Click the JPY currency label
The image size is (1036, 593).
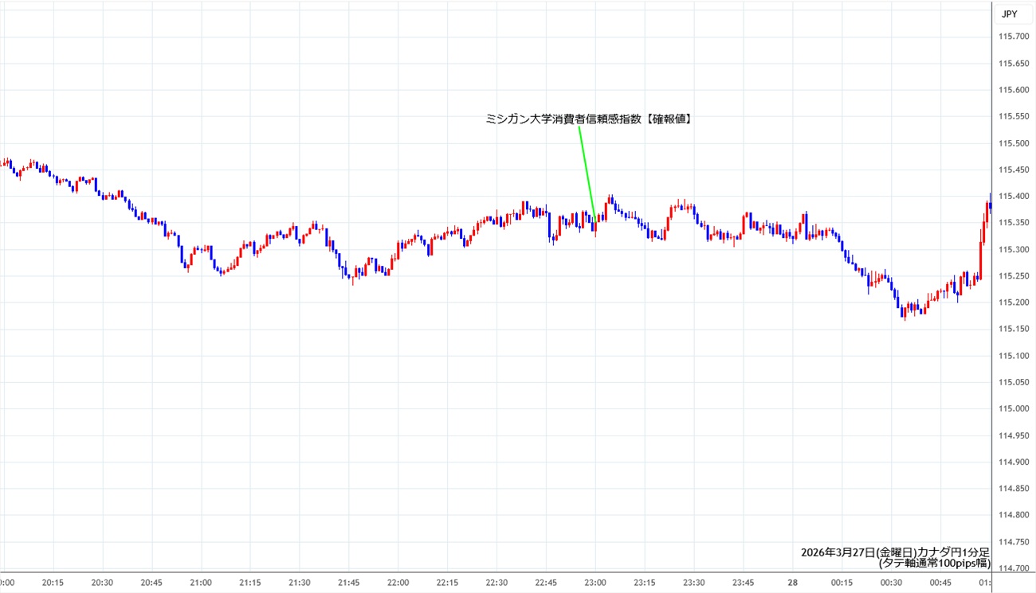(x=1009, y=14)
